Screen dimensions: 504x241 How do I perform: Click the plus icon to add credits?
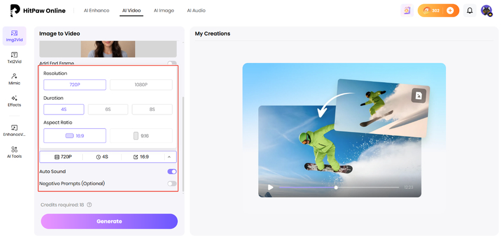tap(450, 11)
